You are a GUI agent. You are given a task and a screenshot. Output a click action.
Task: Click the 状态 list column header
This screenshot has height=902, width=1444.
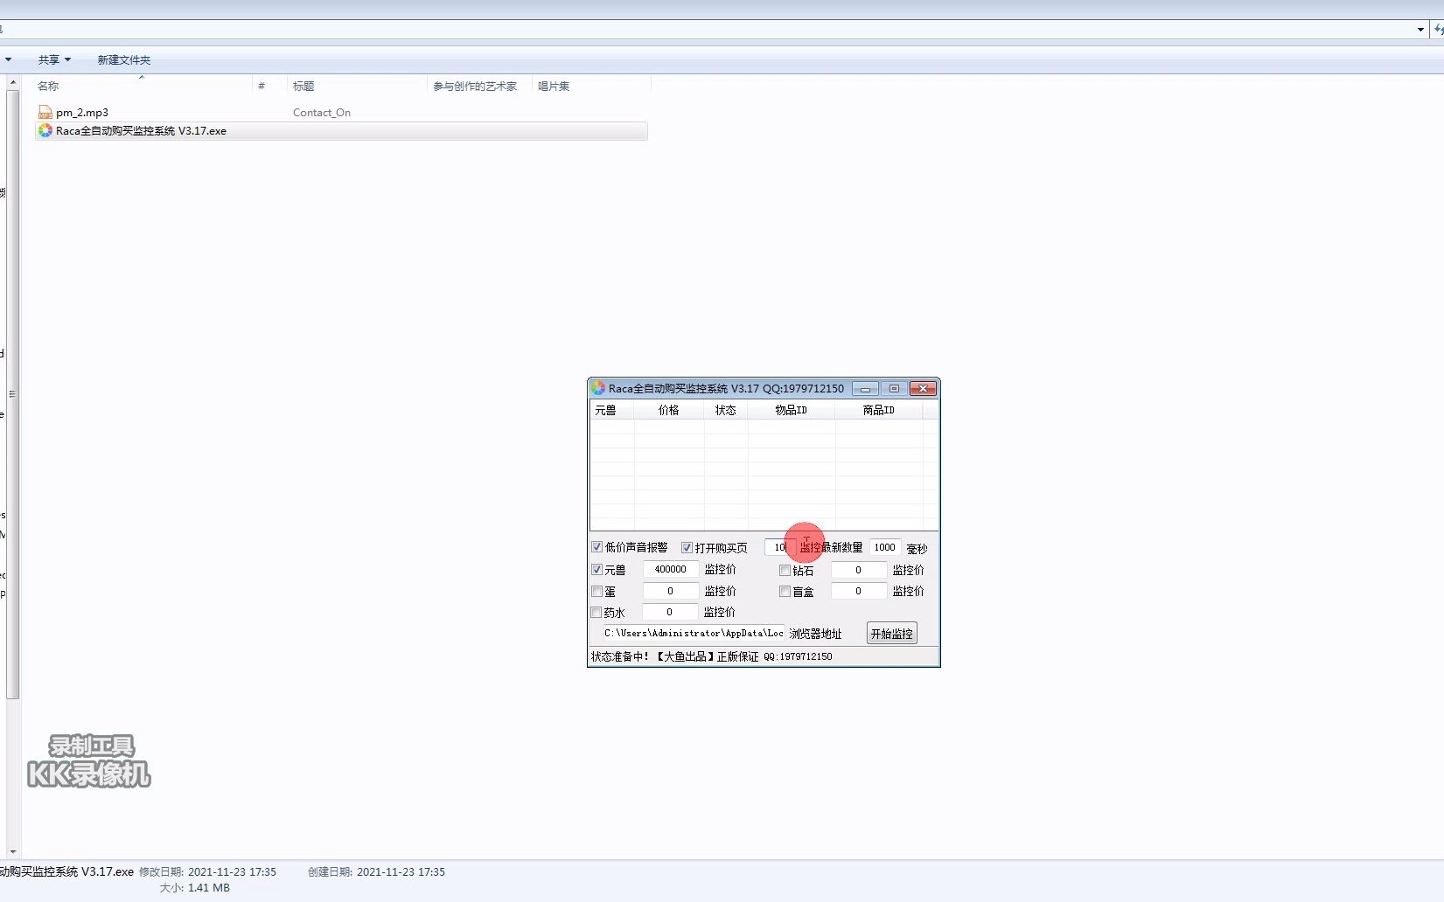click(726, 410)
